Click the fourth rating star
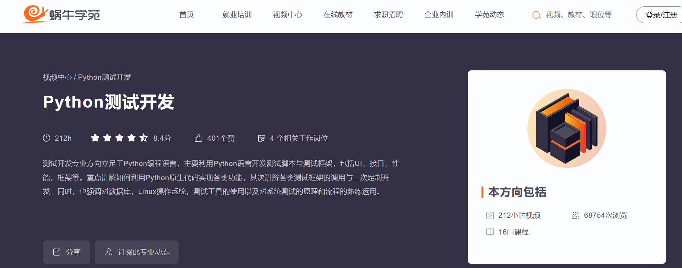The image size is (682, 268). tap(132, 138)
